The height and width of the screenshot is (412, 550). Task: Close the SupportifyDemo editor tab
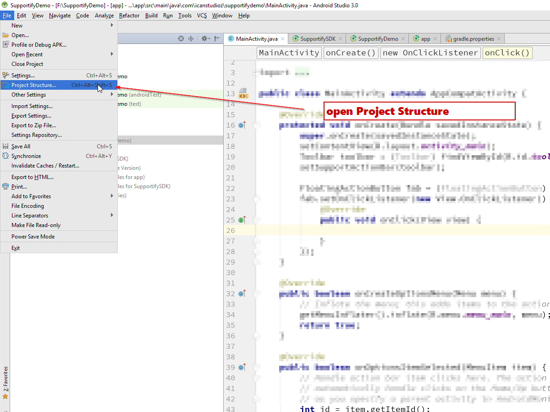pos(403,39)
